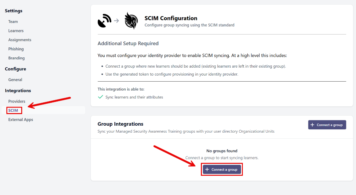Open the Providers integration page
The width and height of the screenshot is (356, 195).
coord(17,101)
